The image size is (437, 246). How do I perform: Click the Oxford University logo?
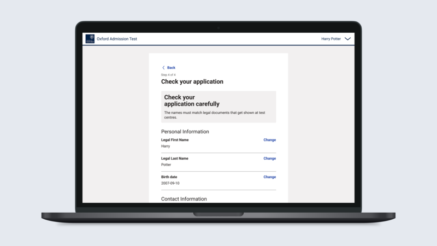click(x=90, y=39)
